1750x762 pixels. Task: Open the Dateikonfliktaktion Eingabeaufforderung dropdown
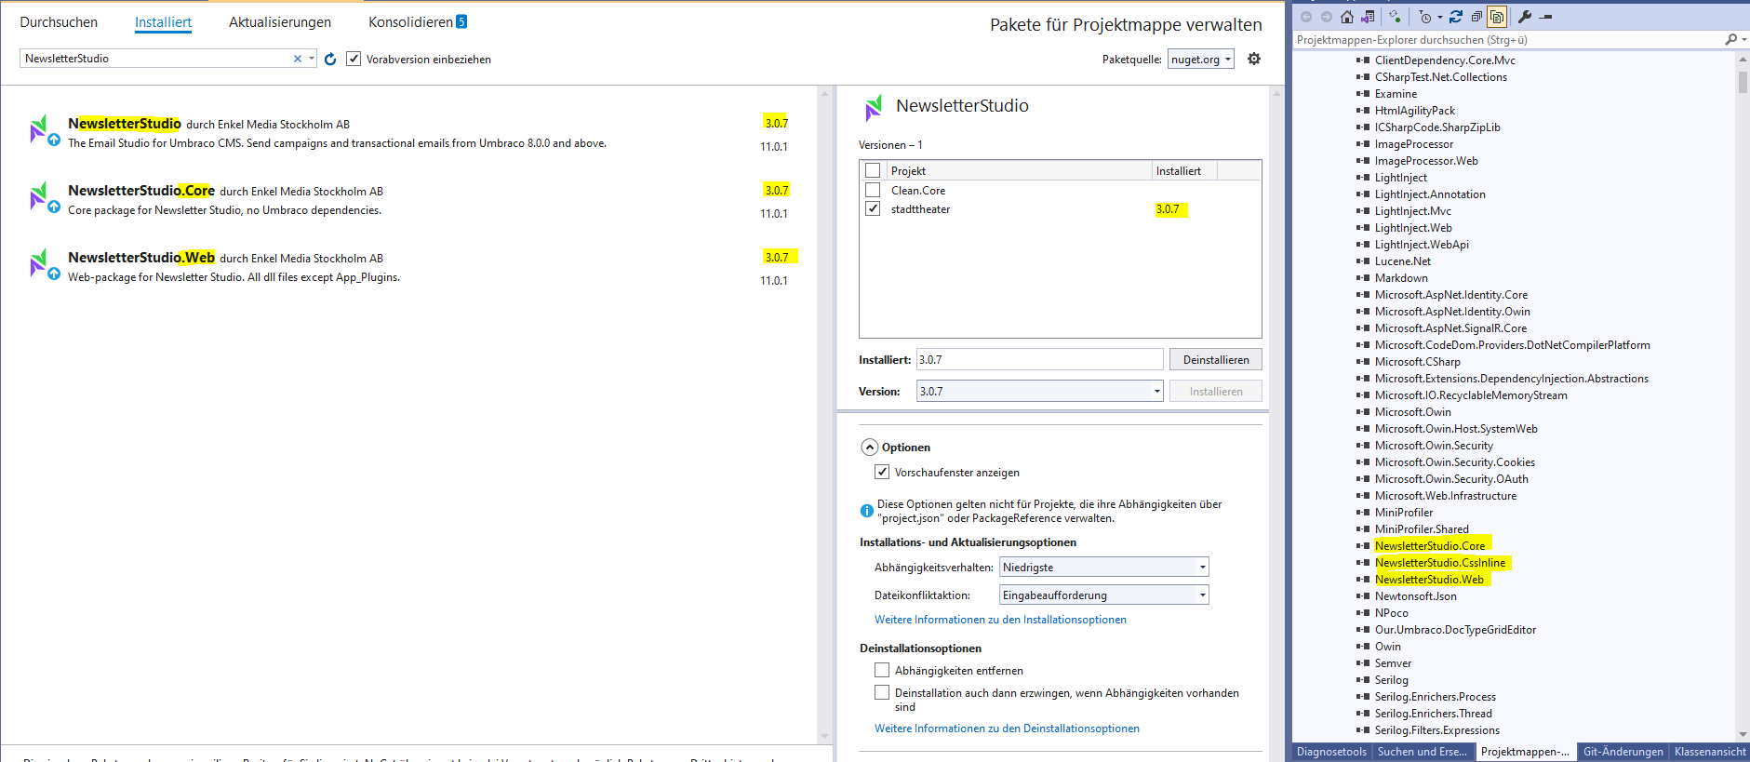coord(1104,595)
